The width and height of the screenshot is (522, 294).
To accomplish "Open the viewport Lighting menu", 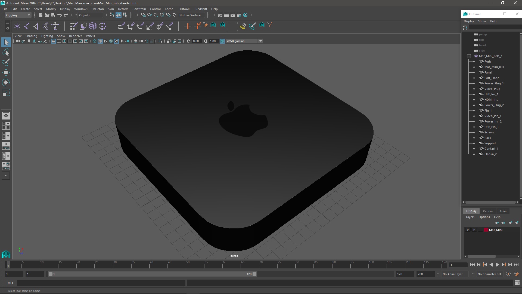I will [x=47, y=36].
